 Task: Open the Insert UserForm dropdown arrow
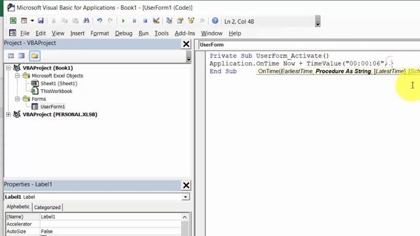point(32,20)
